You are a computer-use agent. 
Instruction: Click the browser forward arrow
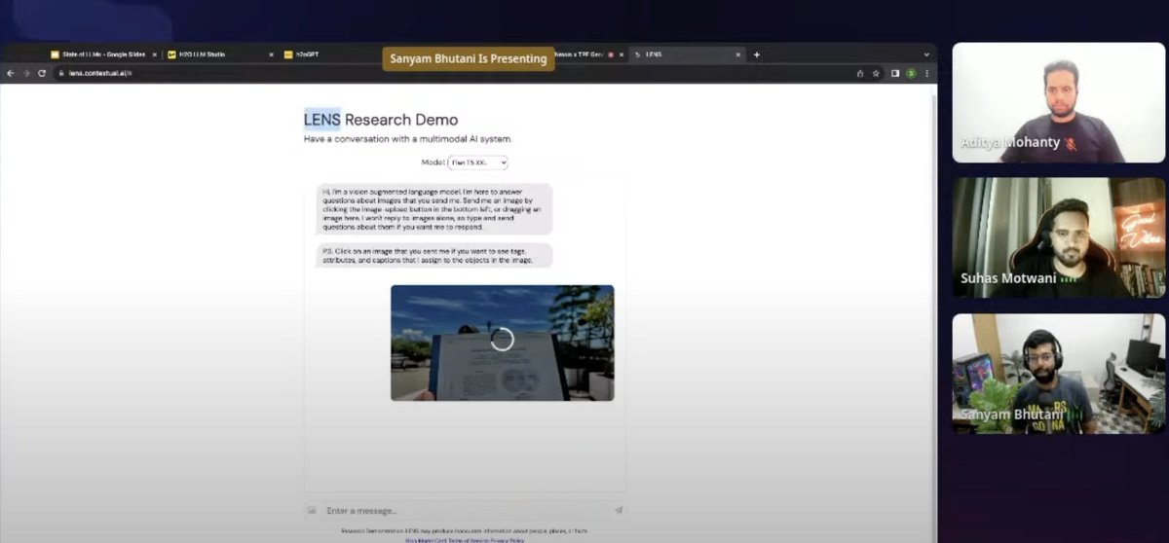[26, 73]
